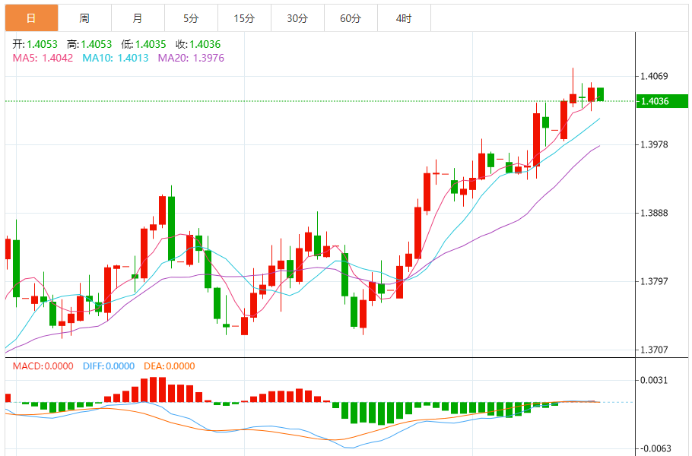Show the 30分 interval chart

(297, 18)
